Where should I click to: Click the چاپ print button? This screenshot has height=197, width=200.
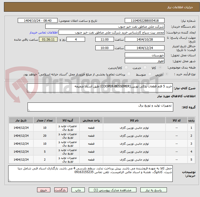pos(78,190)
